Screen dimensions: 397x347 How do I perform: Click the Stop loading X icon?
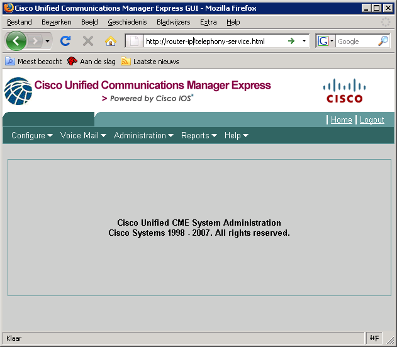(88, 41)
